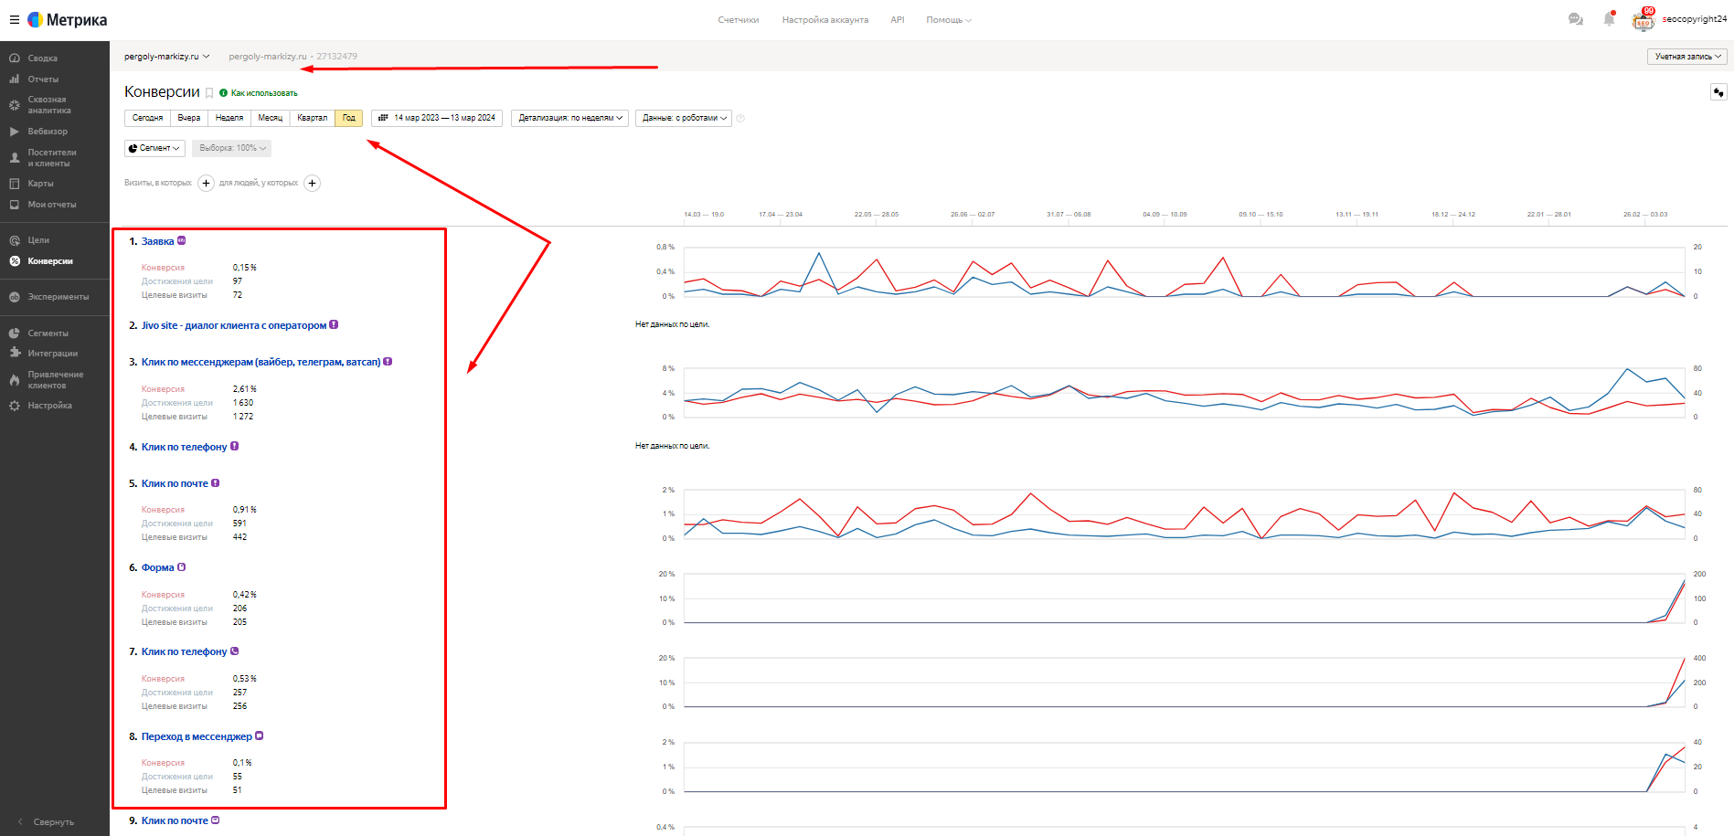Expand the Детализация: по неделям dropdown

(x=569, y=118)
